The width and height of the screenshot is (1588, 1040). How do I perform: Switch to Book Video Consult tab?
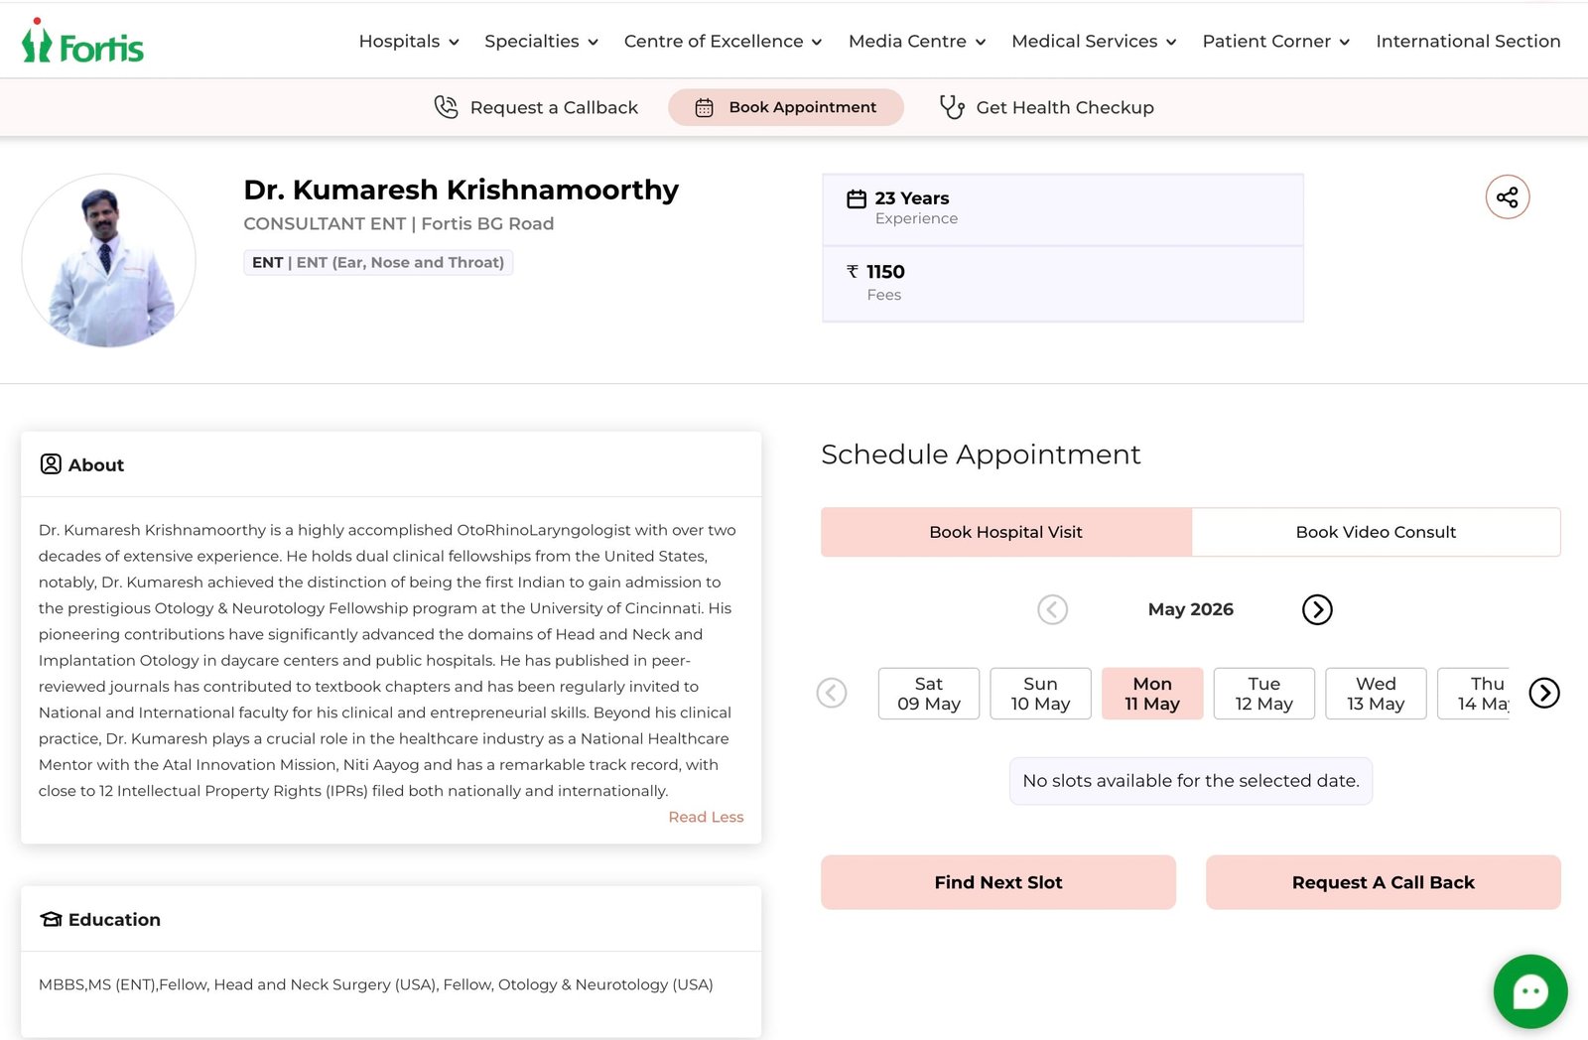point(1376,532)
